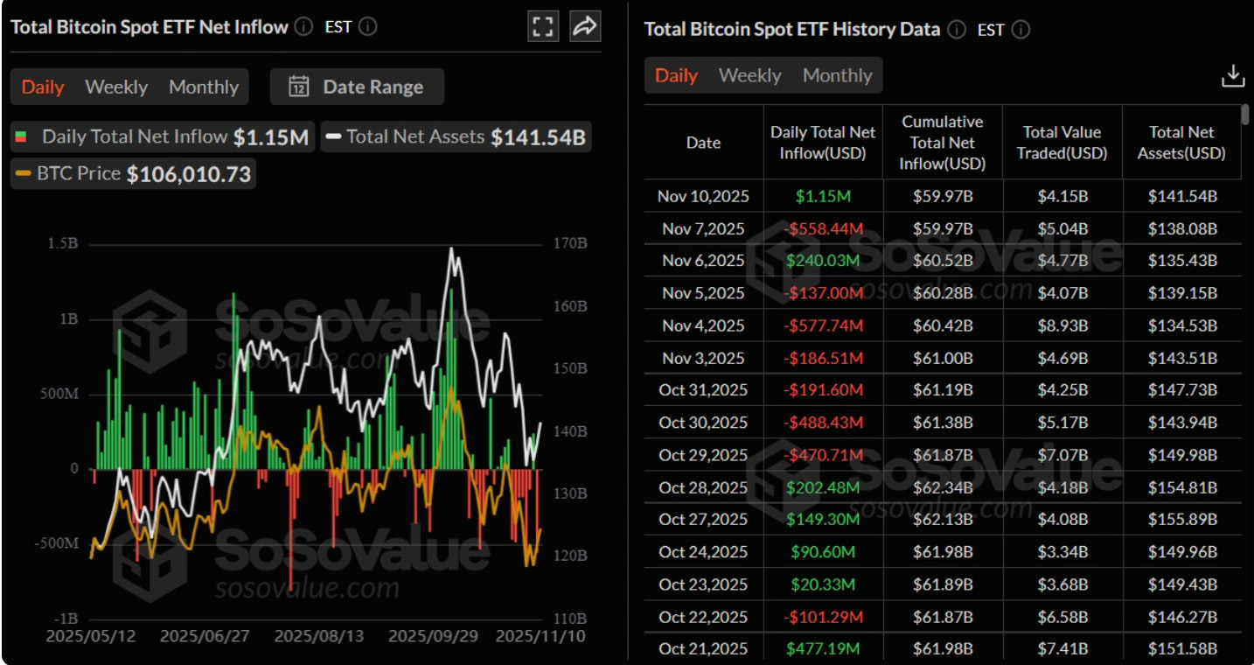Toggle BTC Price legend series
The image size is (1254, 665).
coord(133,174)
